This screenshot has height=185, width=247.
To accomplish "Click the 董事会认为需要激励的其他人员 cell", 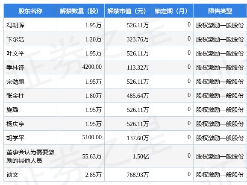I will 30,156.
